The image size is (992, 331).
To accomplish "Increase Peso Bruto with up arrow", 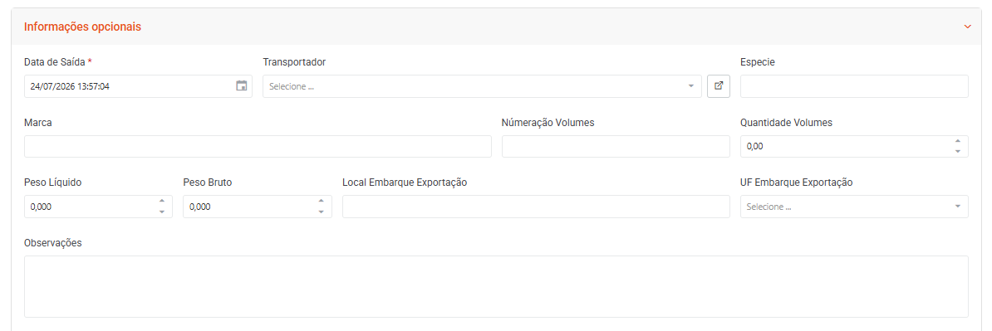I will (321, 201).
